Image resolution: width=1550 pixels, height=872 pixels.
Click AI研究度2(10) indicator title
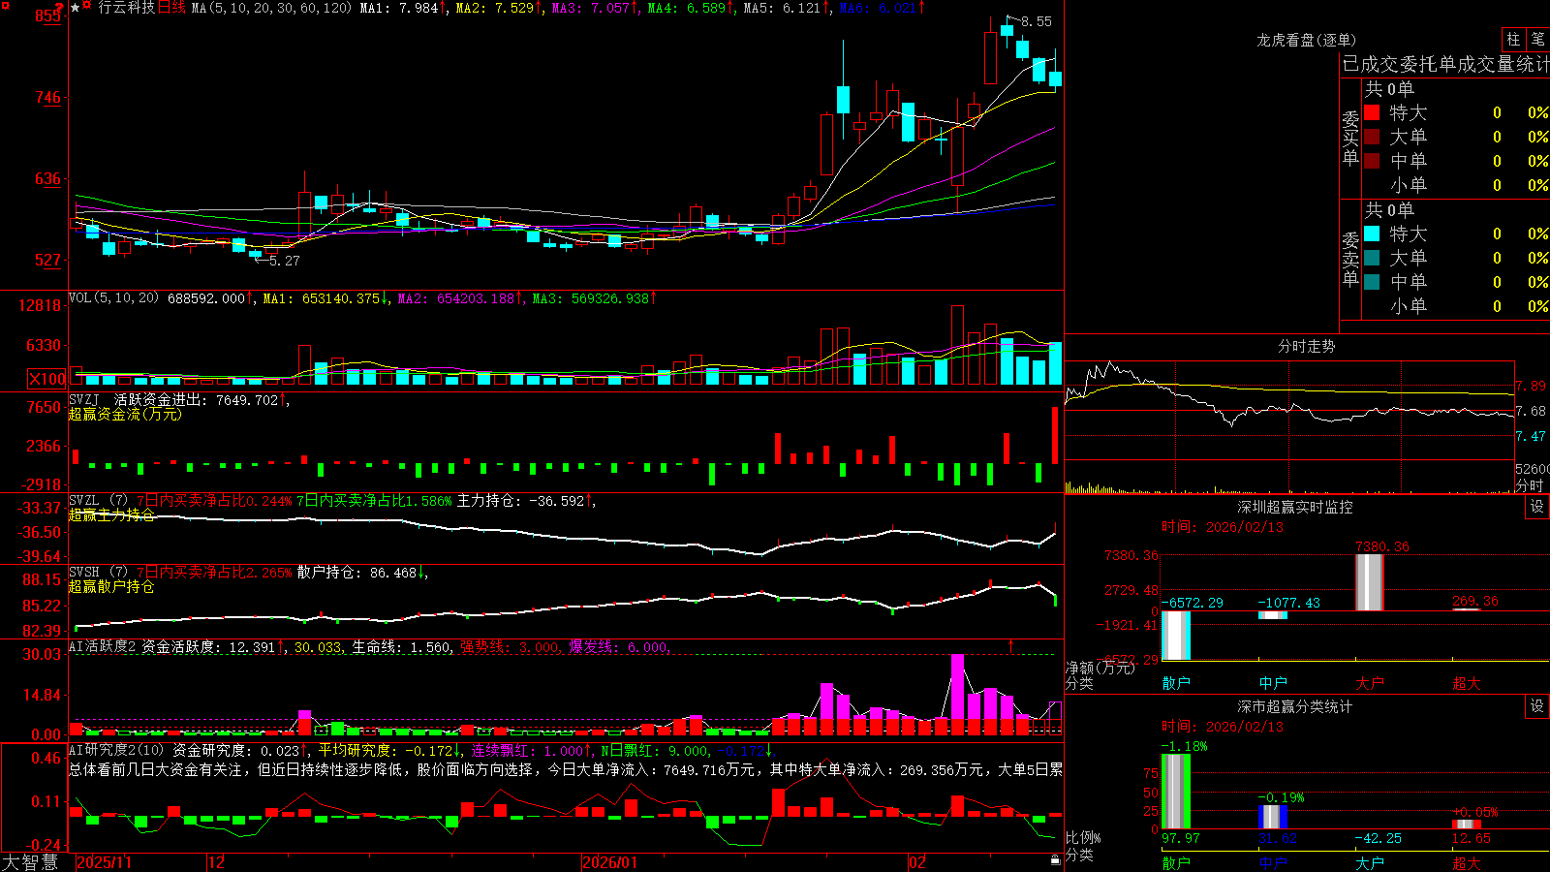pyautogui.click(x=116, y=750)
